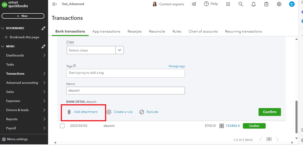This screenshot has height=145, width=303.
Task: Click the search magnifier icon
Action: tap(241, 4)
